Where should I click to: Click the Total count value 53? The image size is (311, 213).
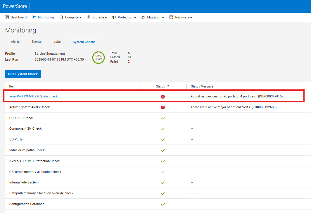129,53
